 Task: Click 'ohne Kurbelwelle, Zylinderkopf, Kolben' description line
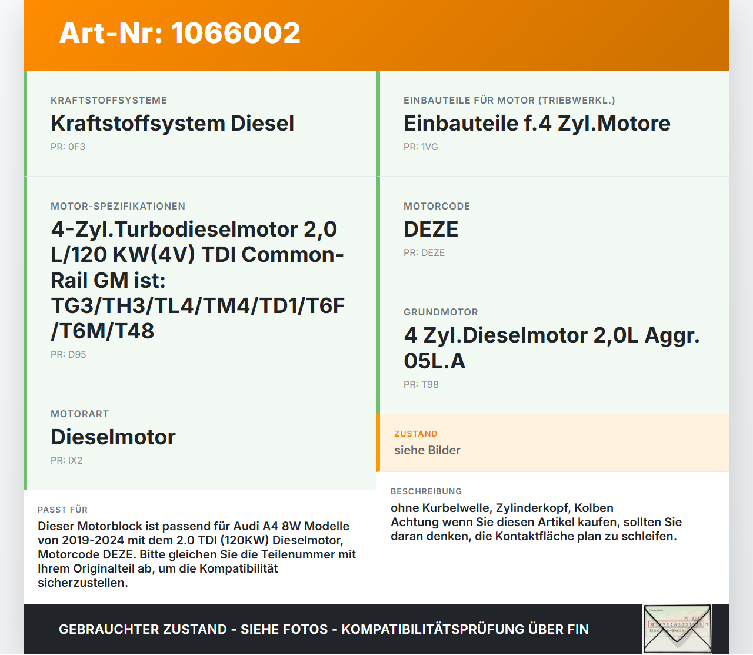pos(502,508)
